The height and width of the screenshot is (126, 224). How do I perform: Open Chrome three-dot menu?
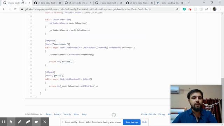[220, 9]
